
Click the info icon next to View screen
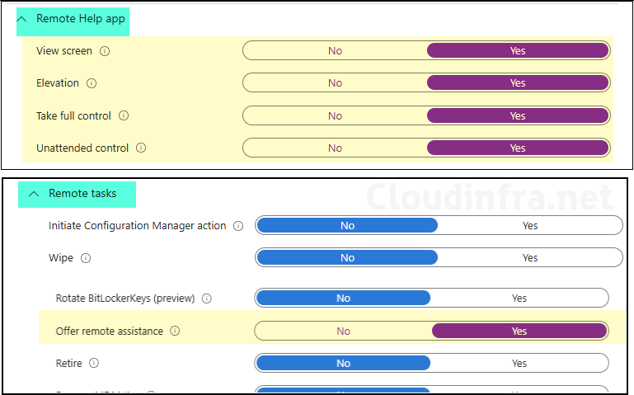105,51
